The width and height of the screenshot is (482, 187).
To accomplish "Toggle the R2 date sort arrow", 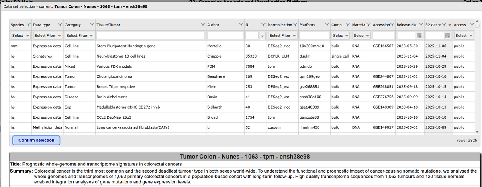I will [439, 25].
